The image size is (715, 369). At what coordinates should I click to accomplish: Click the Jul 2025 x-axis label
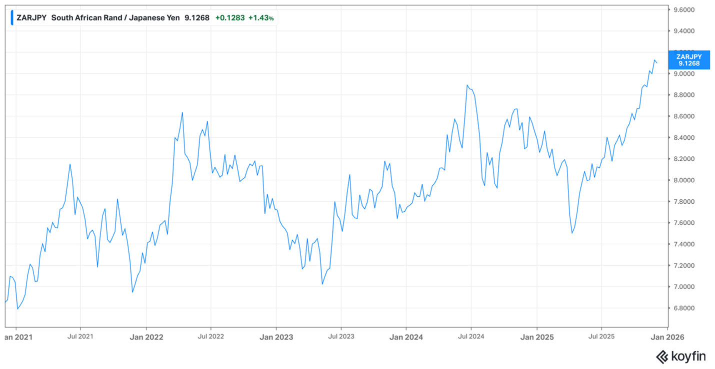601,337
